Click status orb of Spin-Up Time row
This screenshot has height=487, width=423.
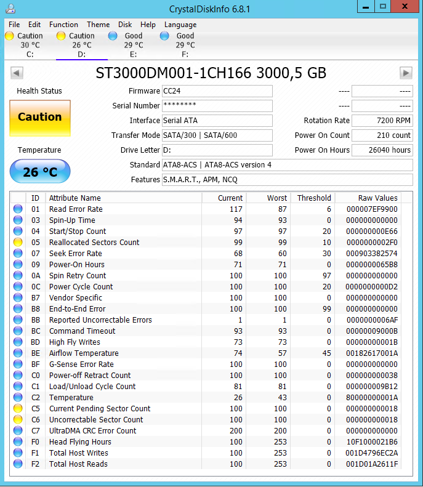click(18, 220)
